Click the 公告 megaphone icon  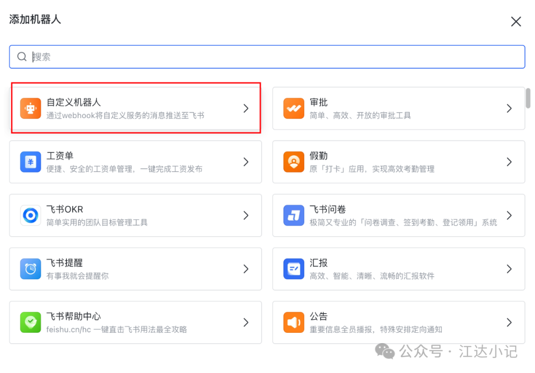tap(293, 322)
